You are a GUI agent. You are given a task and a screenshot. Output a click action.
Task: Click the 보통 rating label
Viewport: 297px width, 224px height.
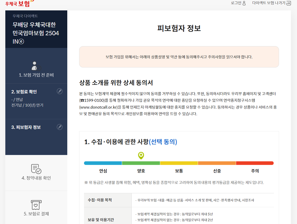pos(179,171)
